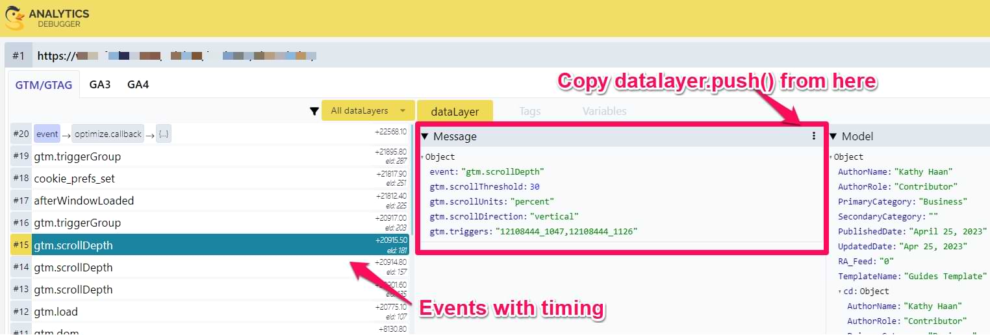
Task: Open the Tags view
Action: pyautogui.click(x=529, y=111)
